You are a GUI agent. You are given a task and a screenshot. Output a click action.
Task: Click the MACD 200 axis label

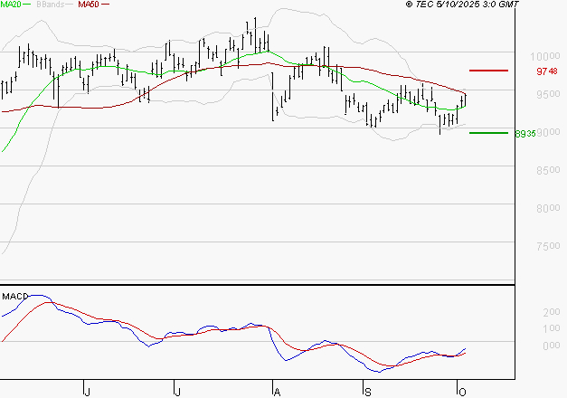point(552,312)
